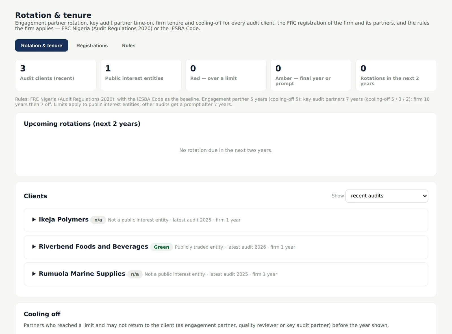Expand the Rumuola Marine Supplies triangle
Screen dimensions: 452x334
[x=34, y=274]
